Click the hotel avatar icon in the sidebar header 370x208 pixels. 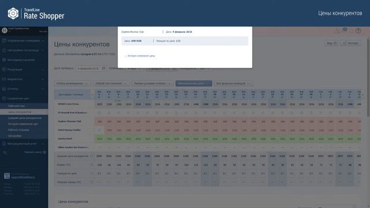(x=4, y=30)
